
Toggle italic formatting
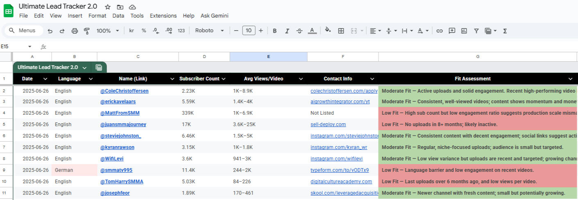click(287, 31)
